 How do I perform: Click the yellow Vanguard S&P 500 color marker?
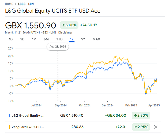[x=9, y=127]
